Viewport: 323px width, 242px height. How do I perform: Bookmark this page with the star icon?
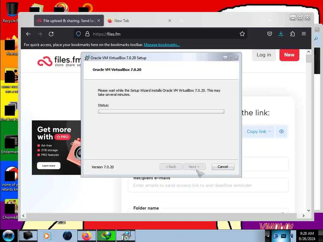tap(242, 34)
